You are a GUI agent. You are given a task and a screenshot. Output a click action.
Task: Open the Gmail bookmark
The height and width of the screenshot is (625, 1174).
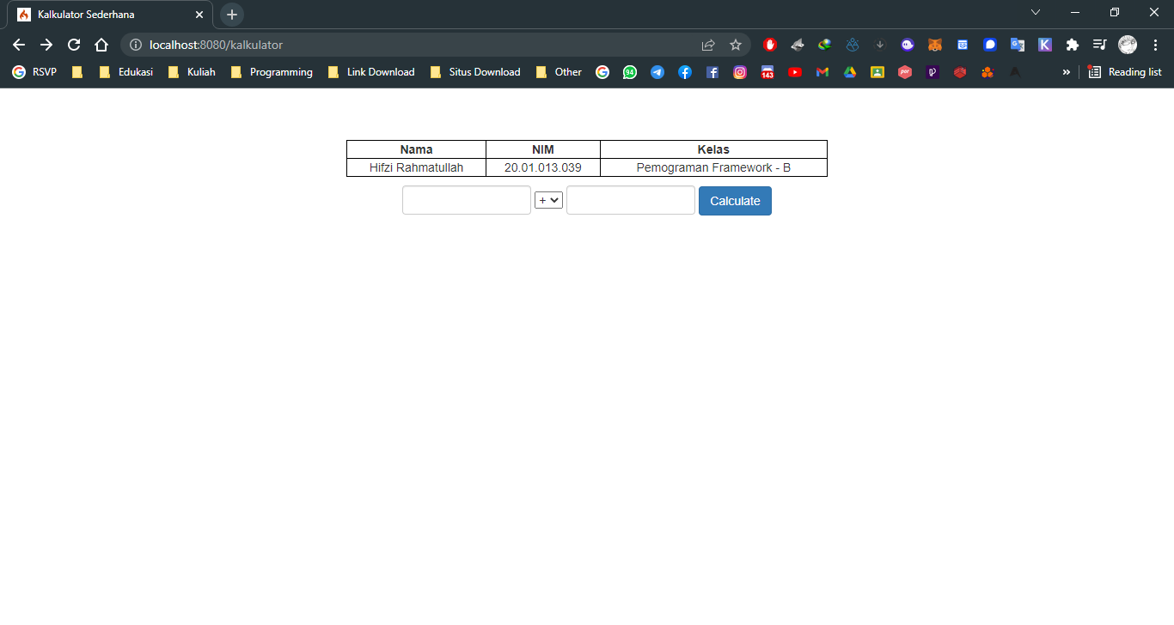pos(822,72)
